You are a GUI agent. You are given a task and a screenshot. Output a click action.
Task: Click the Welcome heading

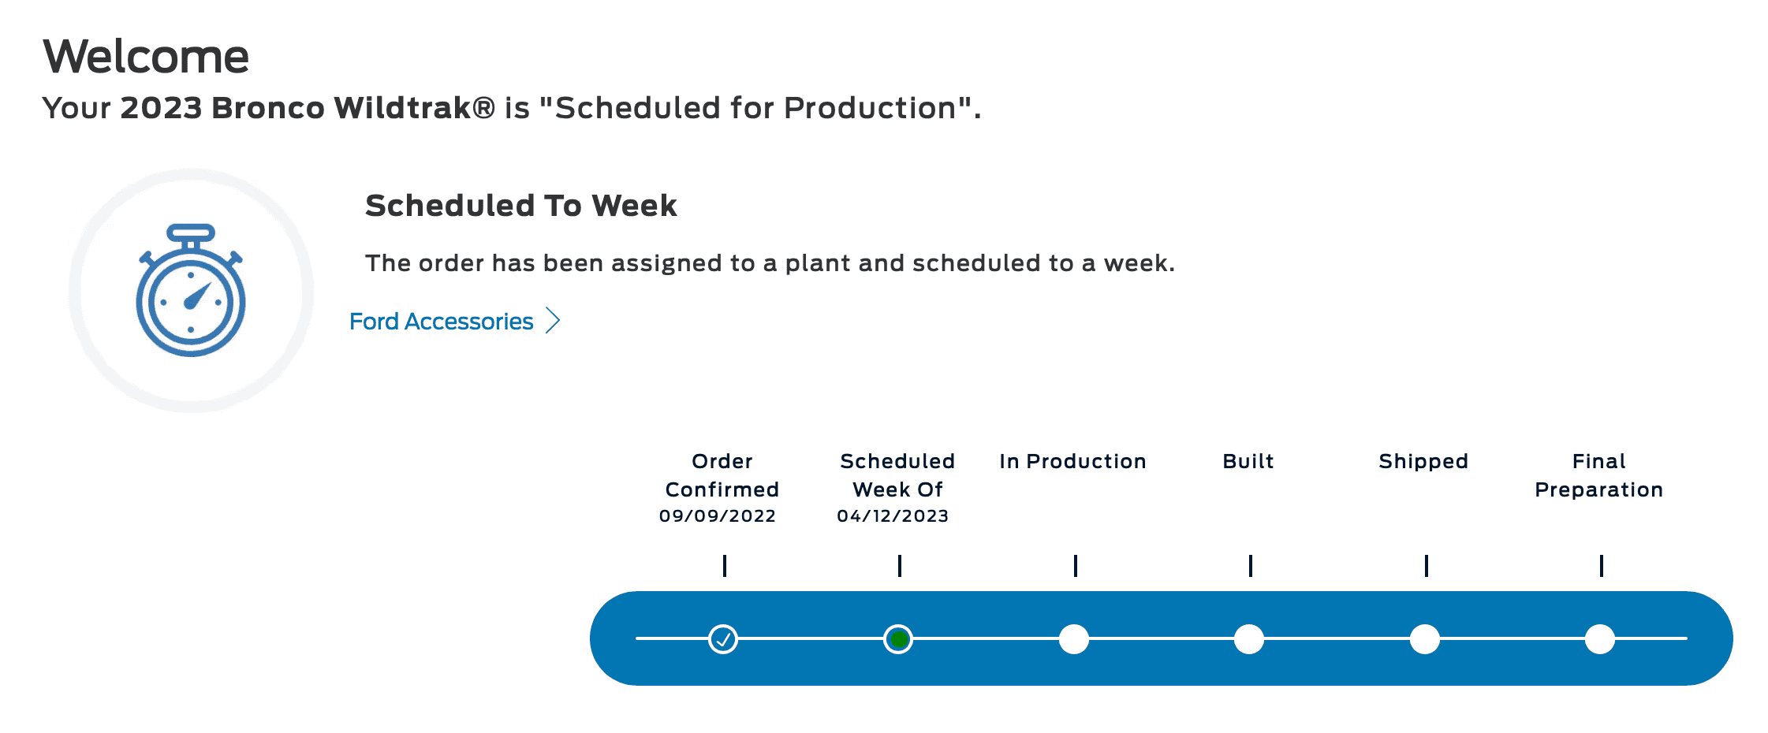coord(146,57)
